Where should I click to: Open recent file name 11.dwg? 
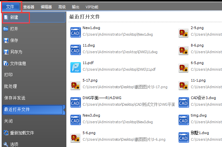coord(89,45)
